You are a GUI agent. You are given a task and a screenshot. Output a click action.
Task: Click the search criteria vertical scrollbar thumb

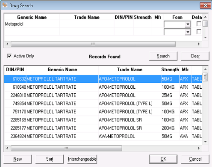(x=205, y=24)
